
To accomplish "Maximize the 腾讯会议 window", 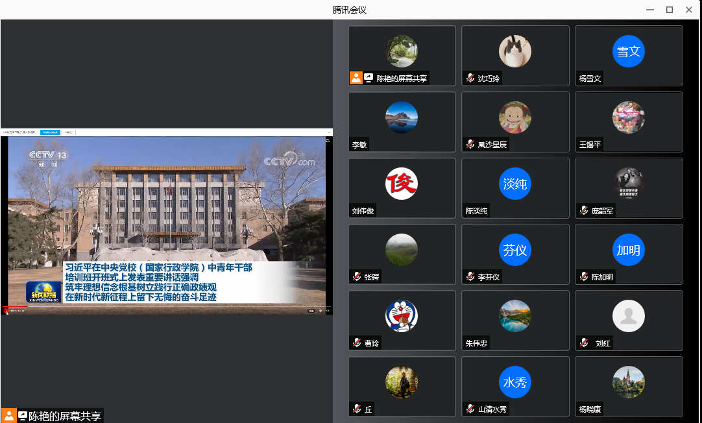I will pos(670,10).
